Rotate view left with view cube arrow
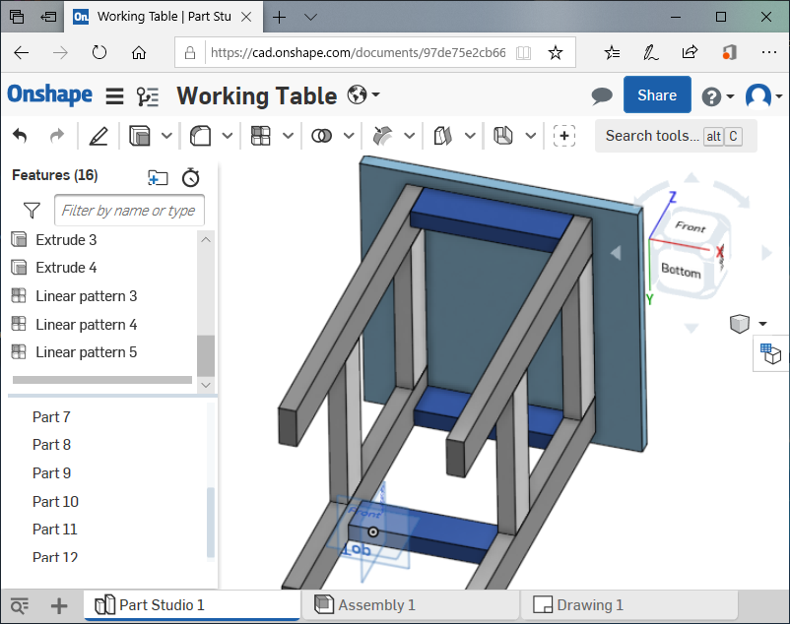Screen dimensions: 790x624 click(x=616, y=253)
